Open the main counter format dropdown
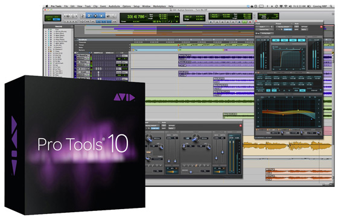Screen dimensions: 338x220 point(145,16)
